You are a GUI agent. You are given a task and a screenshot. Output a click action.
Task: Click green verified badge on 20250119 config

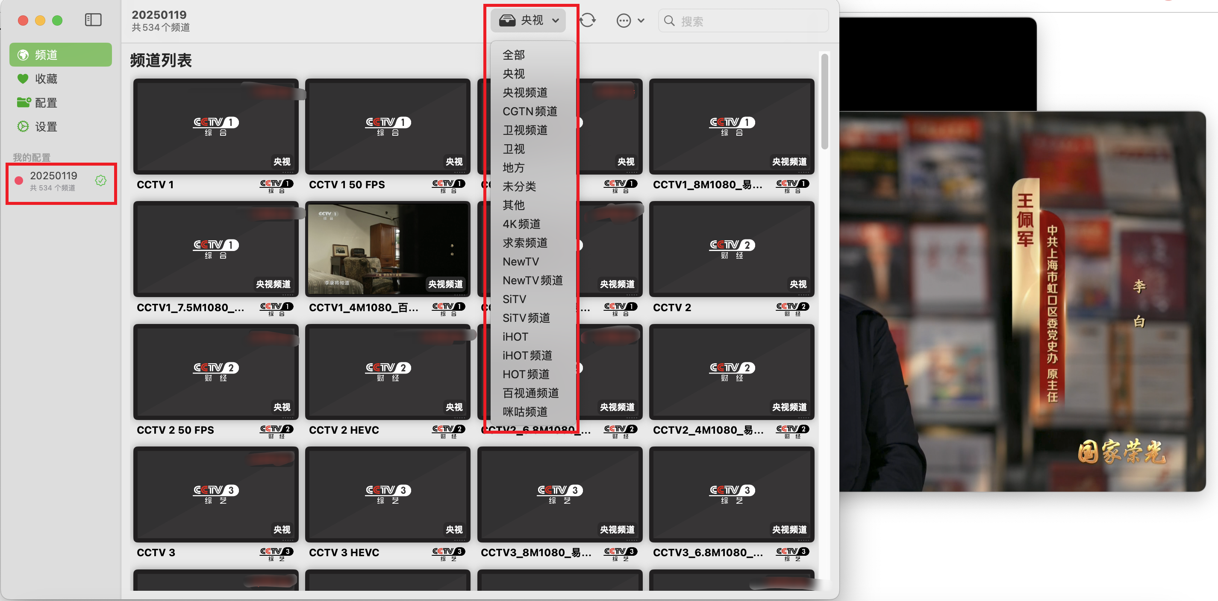tap(101, 181)
